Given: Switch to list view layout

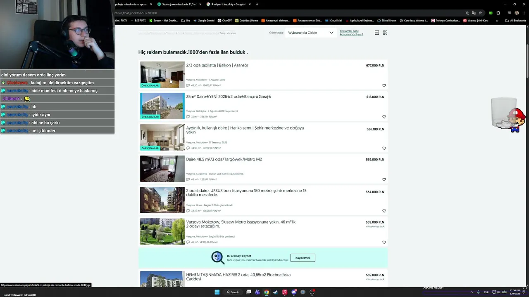Looking at the screenshot, I should (x=377, y=33).
